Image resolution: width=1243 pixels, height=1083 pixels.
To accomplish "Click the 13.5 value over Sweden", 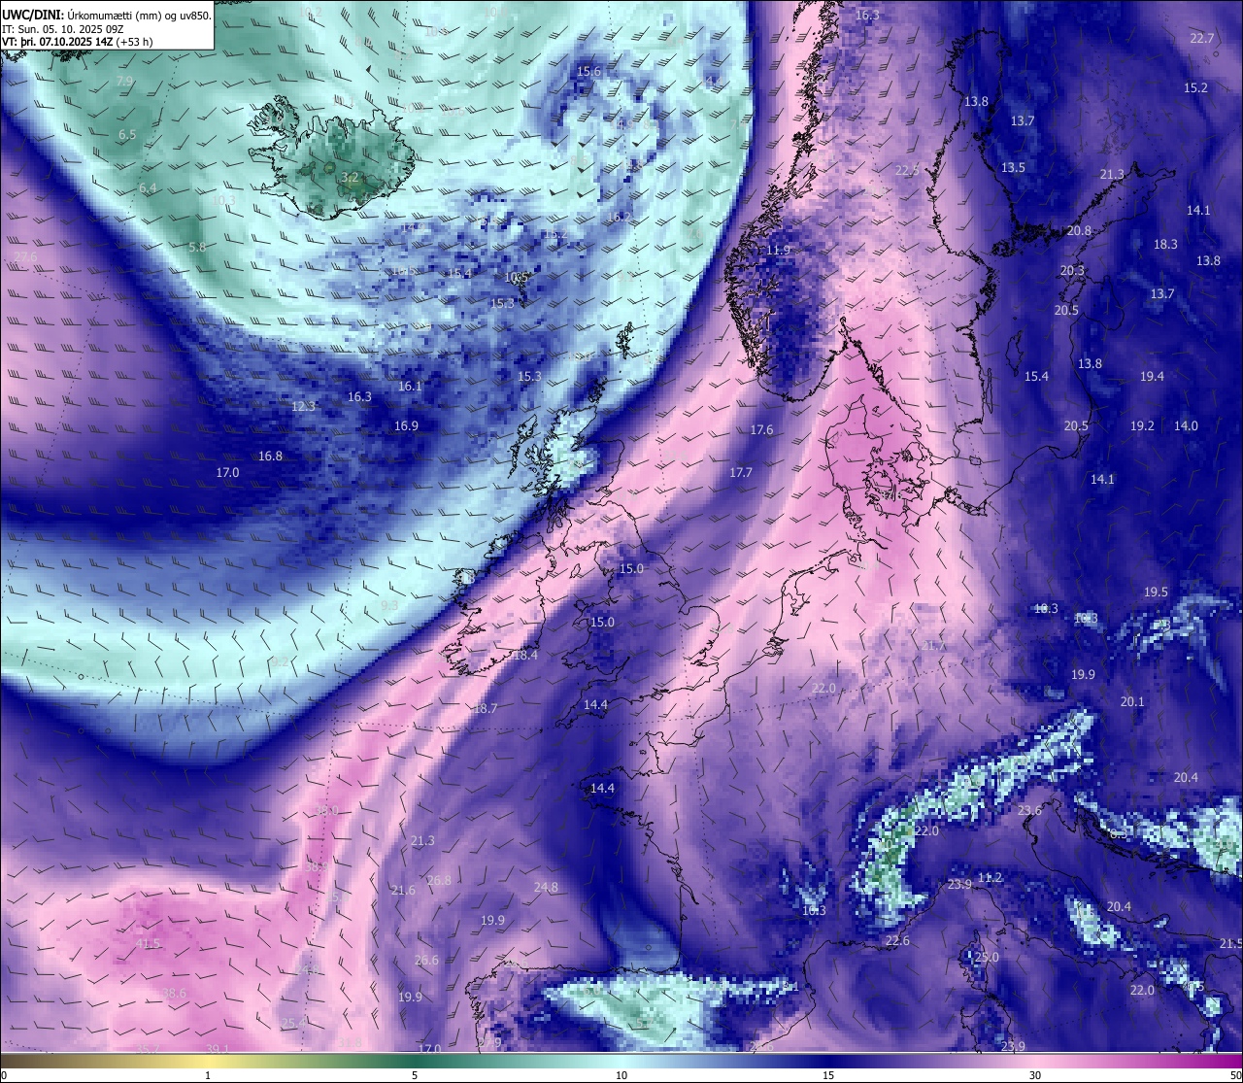I will [1013, 167].
